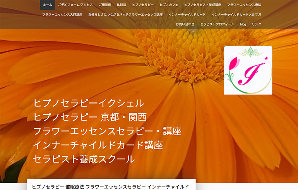The image size is (298, 190).
Task: Open セラピストプロフィール page
Action: tap(217, 24)
